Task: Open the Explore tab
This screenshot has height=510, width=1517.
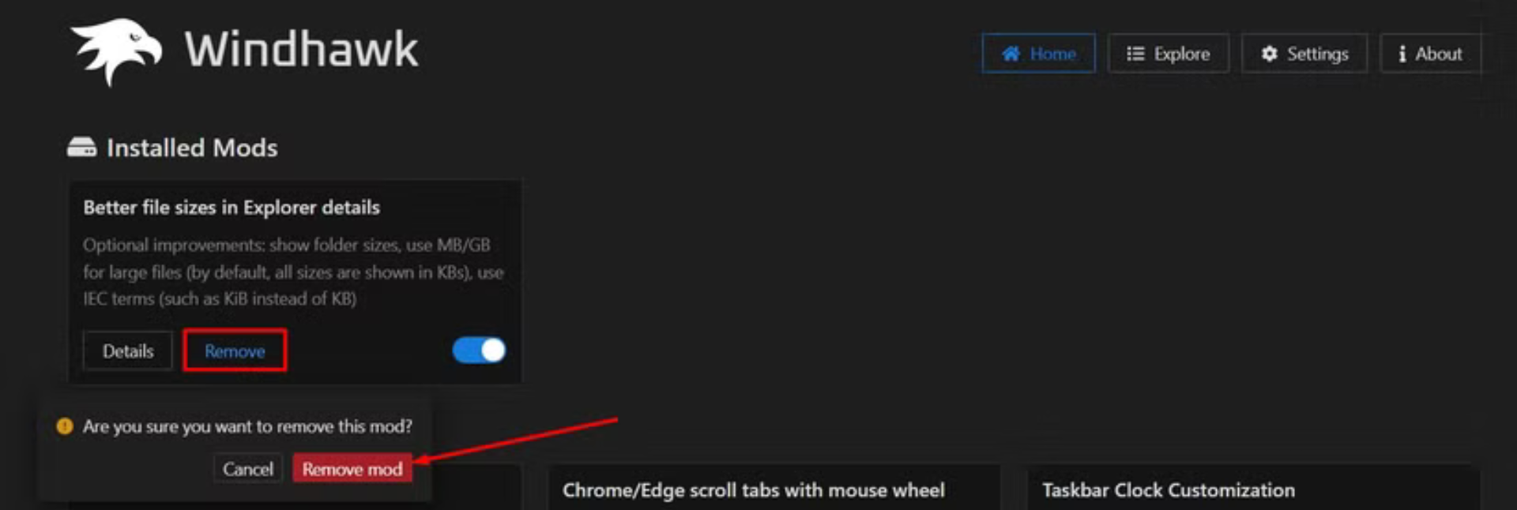Action: click(x=1168, y=54)
